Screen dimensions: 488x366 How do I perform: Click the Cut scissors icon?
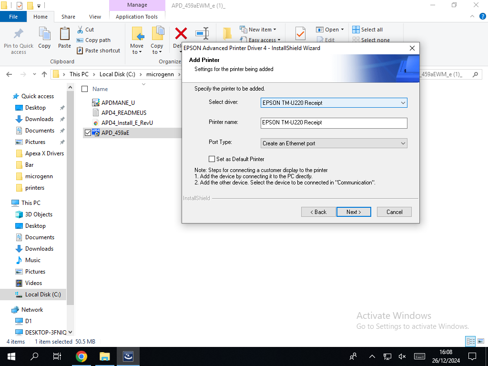pyautogui.click(x=80, y=30)
